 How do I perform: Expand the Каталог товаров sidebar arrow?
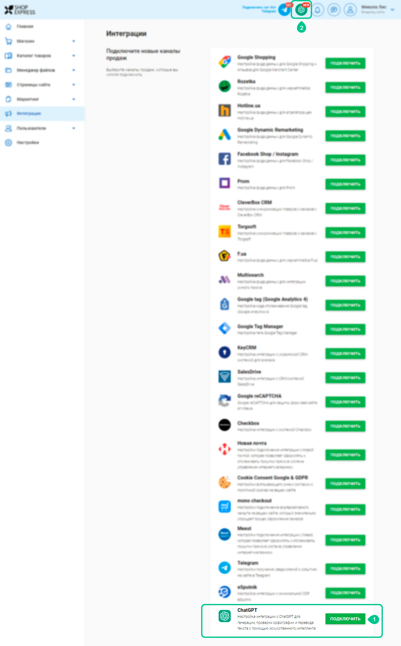[x=74, y=56]
